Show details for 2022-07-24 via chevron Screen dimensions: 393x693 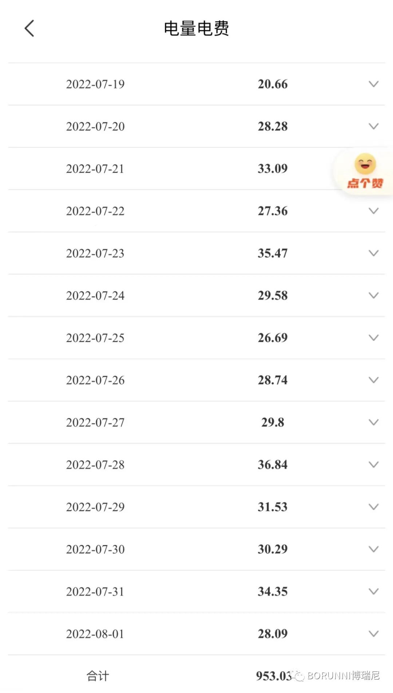point(373,295)
